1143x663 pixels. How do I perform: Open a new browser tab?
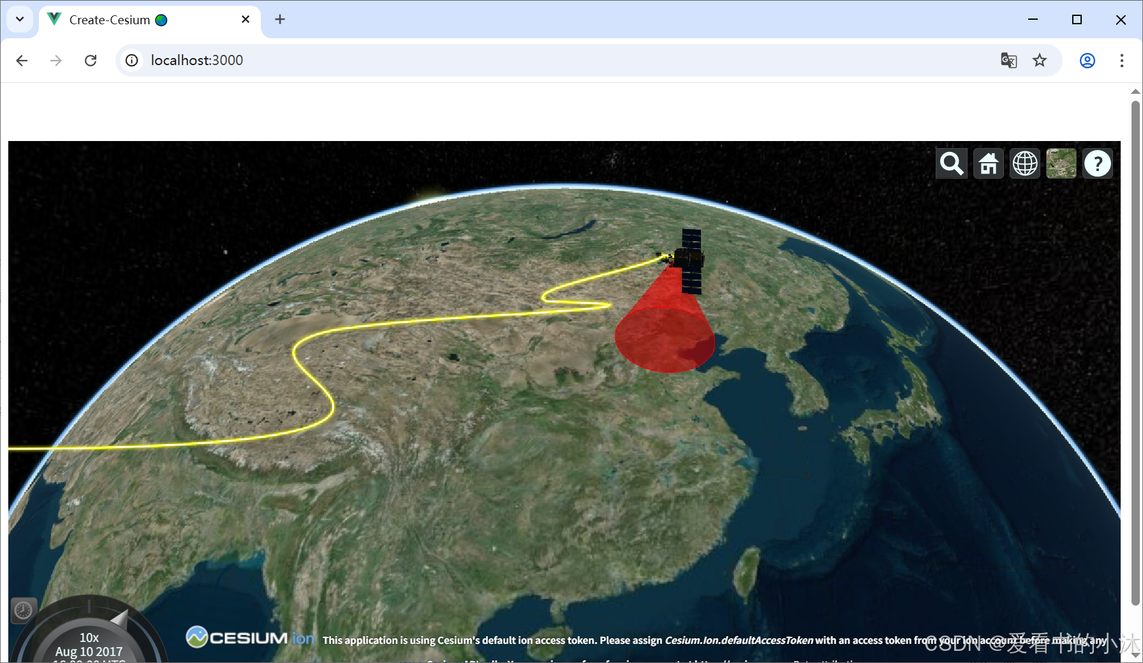[280, 20]
